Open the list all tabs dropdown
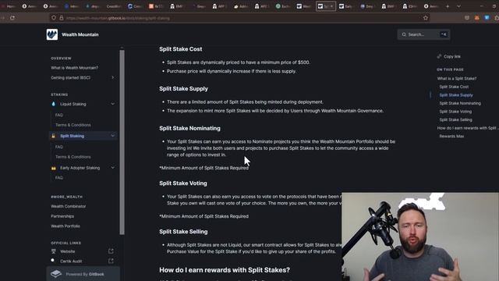499x281 pixels. point(458,6)
